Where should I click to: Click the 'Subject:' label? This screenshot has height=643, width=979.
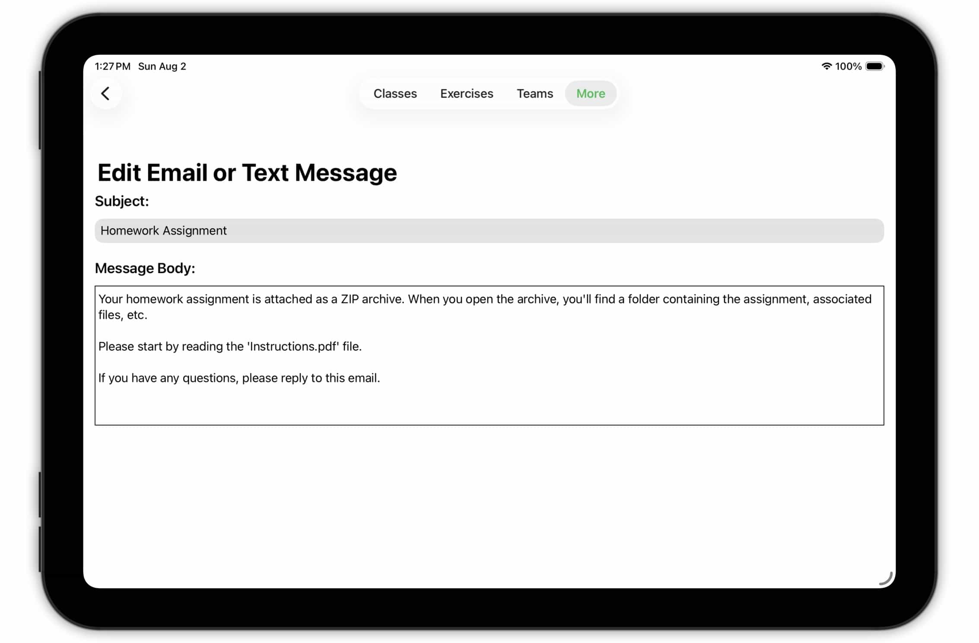[x=122, y=201]
